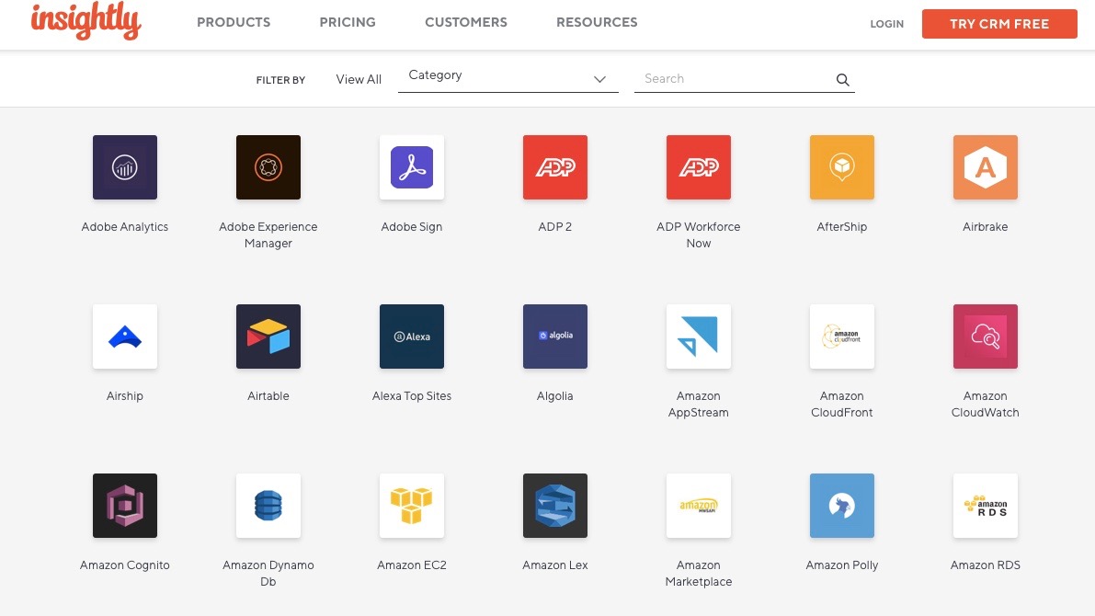The width and height of the screenshot is (1095, 616).
Task: Open the Alexa Top Sites icon
Action: 412,337
